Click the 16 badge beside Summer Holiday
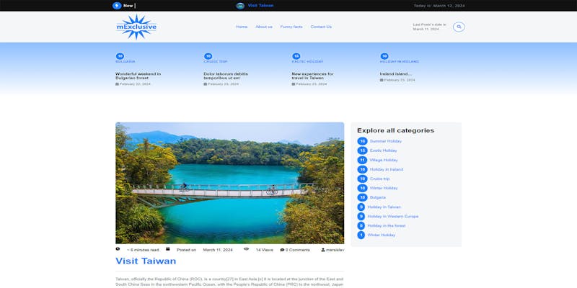Screen dimensions: 577x288 [363, 141]
